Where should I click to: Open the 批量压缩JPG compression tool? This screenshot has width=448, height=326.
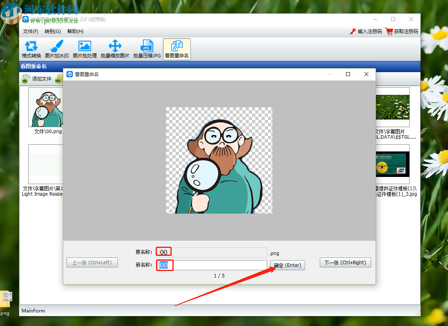[147, 49]
